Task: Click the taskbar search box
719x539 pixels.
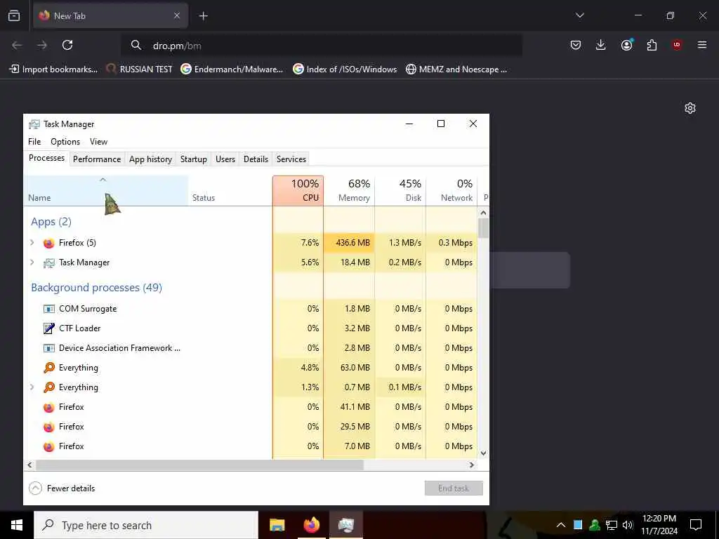Action: [x=146, y=525]
